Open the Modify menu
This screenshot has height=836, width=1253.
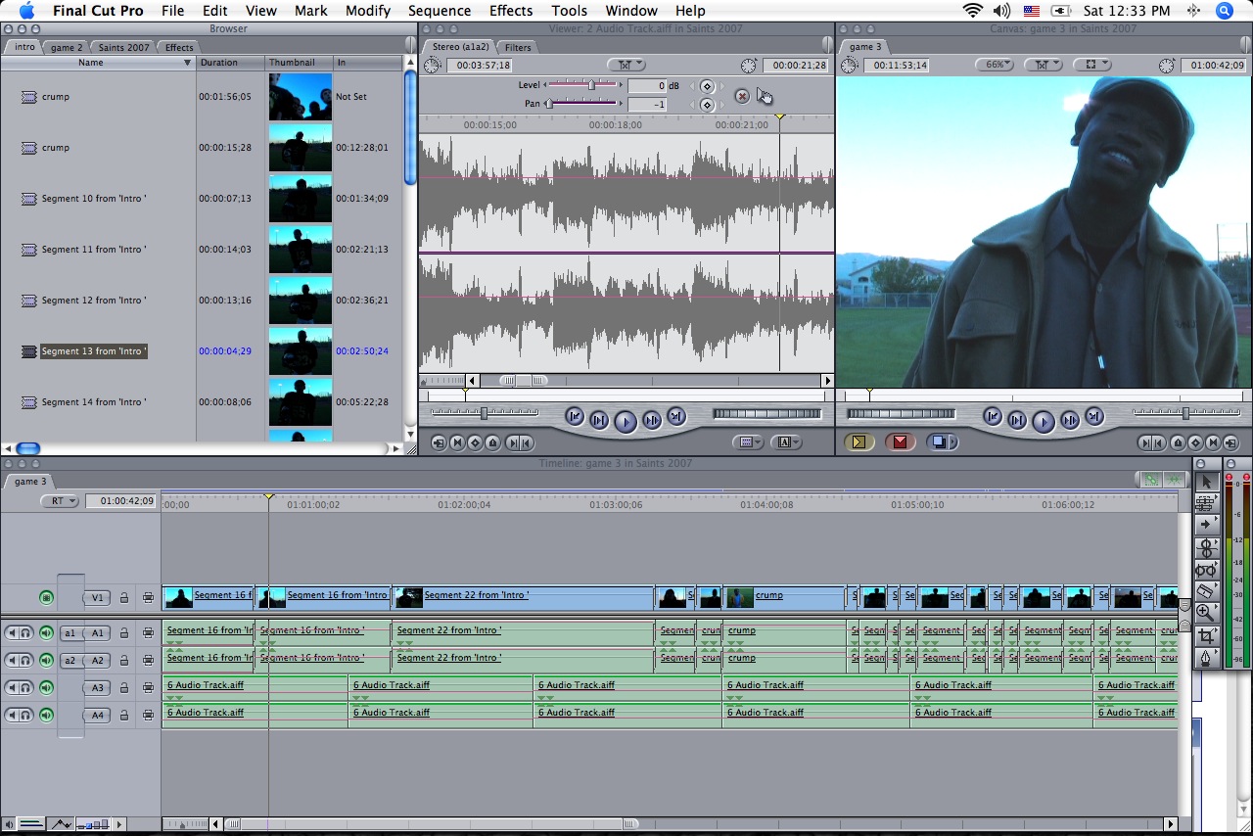click(x=368, y=11)
